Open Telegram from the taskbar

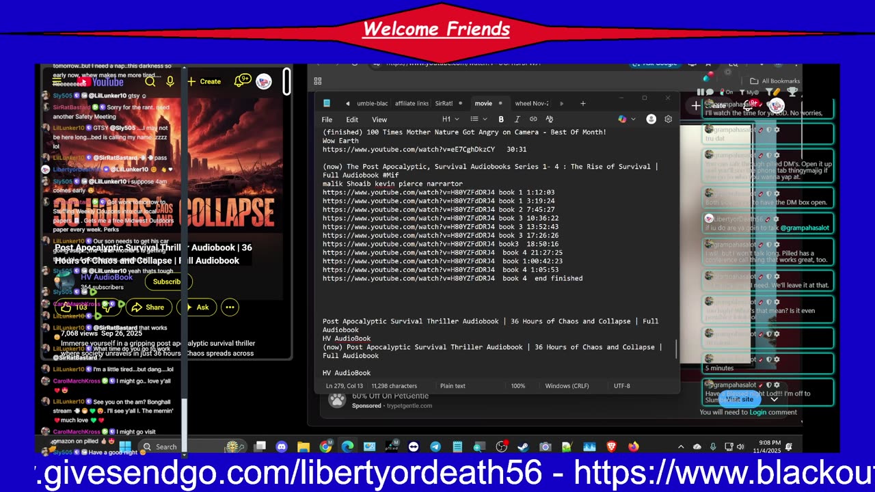coord(435,447)
